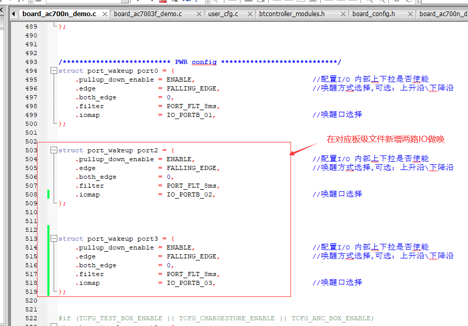Place cursor on identifier port3
This screenshot has height=326, width=468.
click(147, 239)
